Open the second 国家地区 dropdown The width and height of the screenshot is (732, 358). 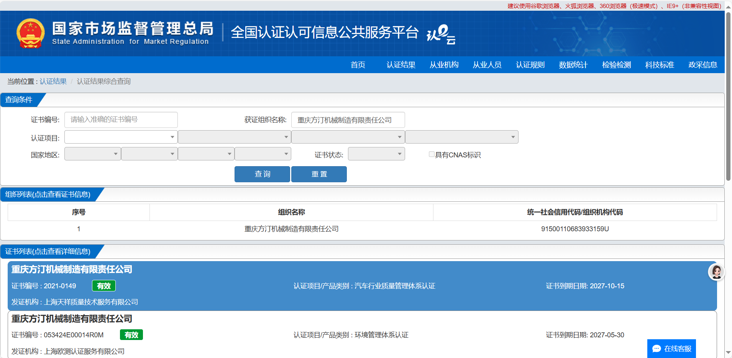149,154
